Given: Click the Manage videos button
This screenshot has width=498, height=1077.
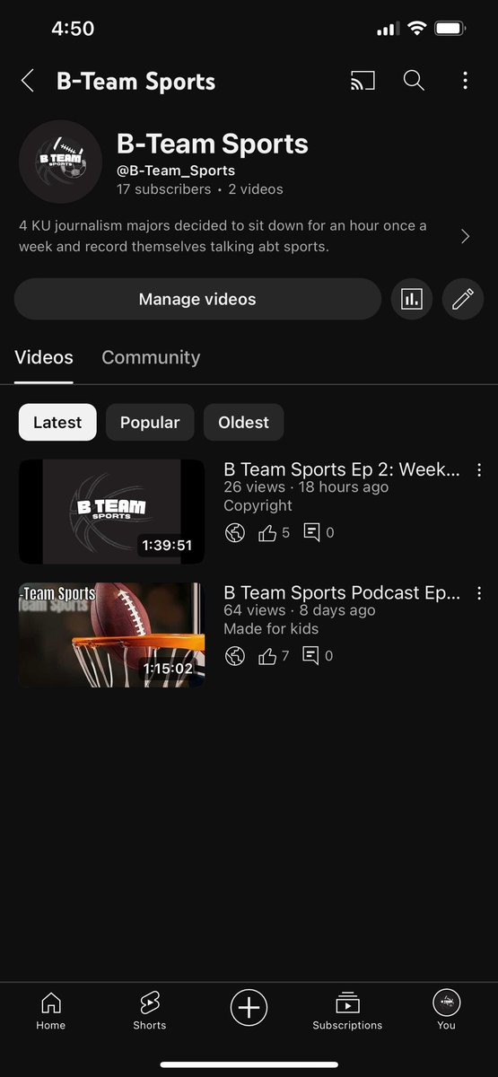Looking at the screenshot, I should pyautogui.click(x=197, y=299).
